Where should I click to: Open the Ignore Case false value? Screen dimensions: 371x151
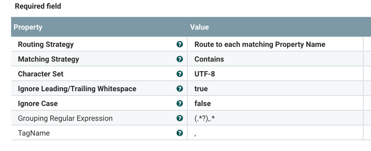coord(203,104)
